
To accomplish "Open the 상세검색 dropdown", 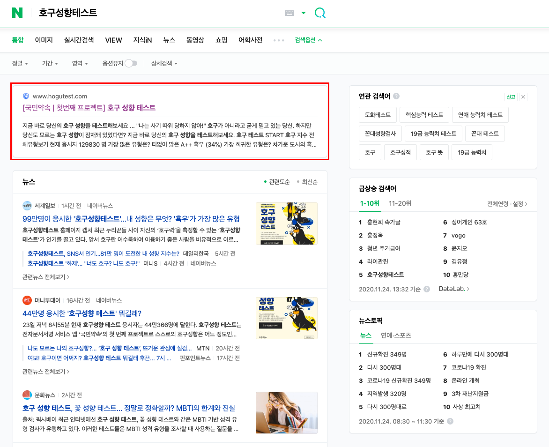I will 164,63.
